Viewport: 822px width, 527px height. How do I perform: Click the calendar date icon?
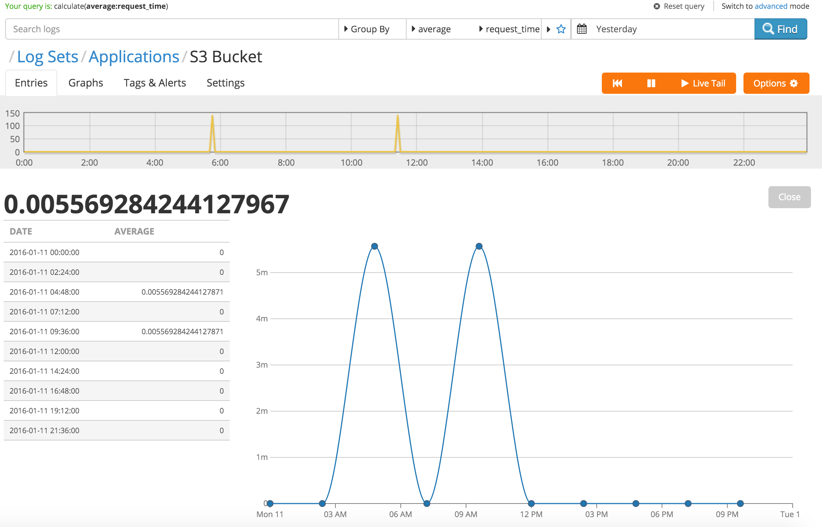tap(582, 29)
